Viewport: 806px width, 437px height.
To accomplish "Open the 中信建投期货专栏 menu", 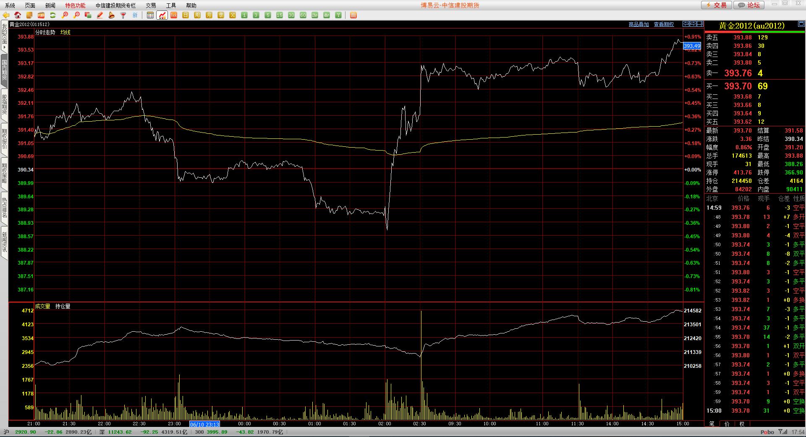I will pos(116,5).
